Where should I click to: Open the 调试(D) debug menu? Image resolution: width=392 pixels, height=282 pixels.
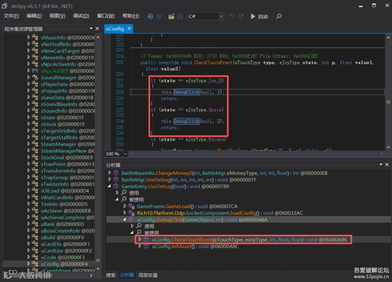pyautogui.click(x=81, y=16)
